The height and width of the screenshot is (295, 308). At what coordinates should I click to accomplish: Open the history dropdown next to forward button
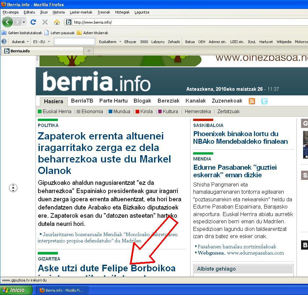pos(24,22)
